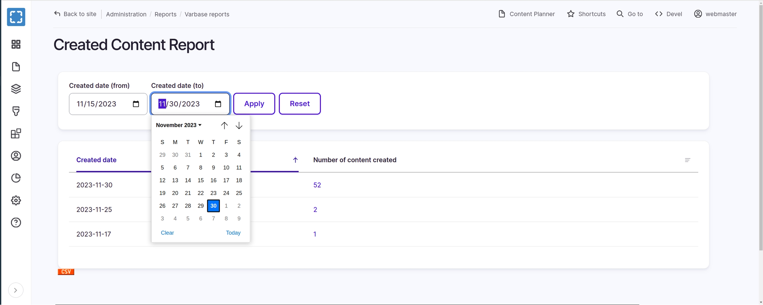
Task: Expand the November 2023 month dropdown
Action: click(179, 125)
